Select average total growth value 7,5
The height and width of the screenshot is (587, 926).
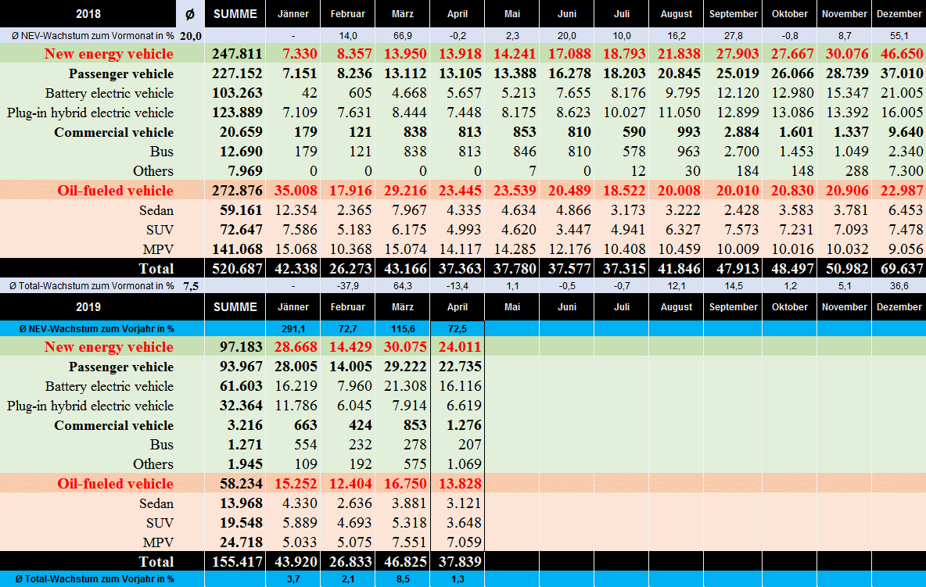pyautogui.click(x=190, y=286)
